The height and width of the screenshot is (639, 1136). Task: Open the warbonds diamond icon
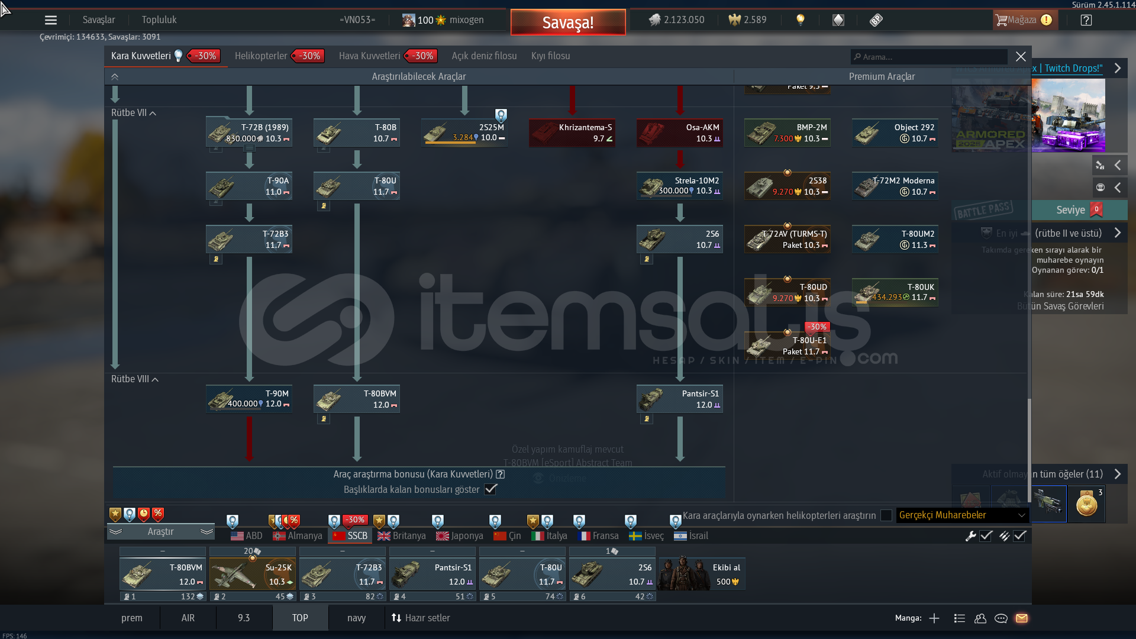coord(838,20)
